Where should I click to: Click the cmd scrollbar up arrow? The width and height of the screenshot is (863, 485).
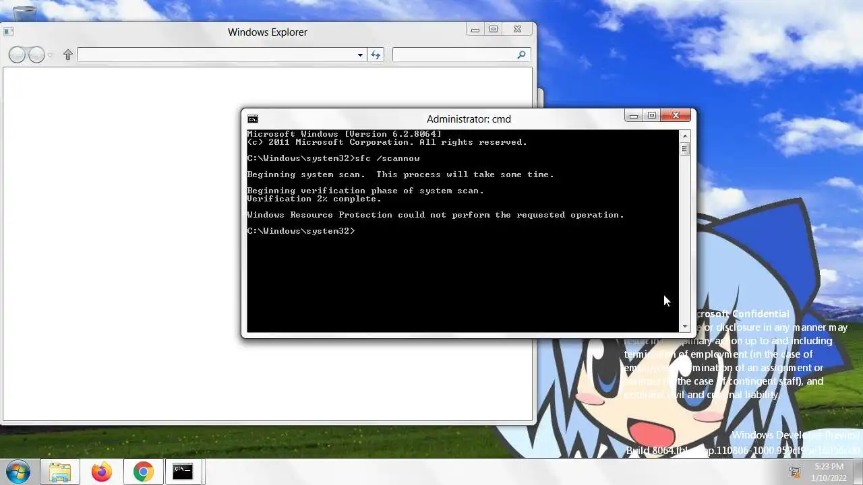coord(684,135)
